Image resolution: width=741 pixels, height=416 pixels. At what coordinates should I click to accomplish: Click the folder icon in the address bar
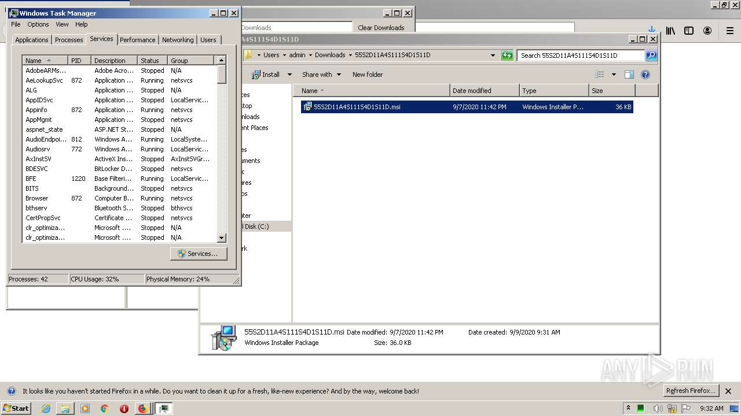point(248,55)
